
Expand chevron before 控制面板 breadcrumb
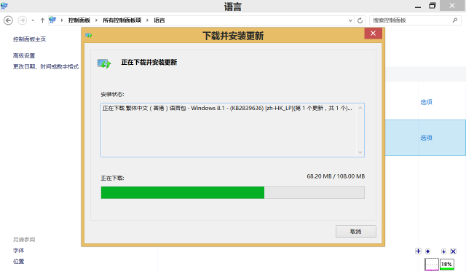click(x=62, y=20)
